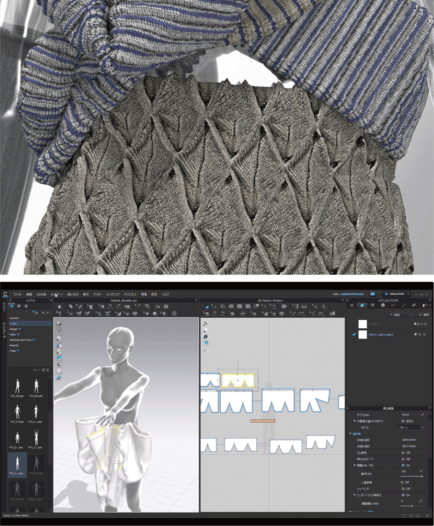Click the 曲率(%) slider track
This screenshot has height=526, width=434.
point(411,476)
